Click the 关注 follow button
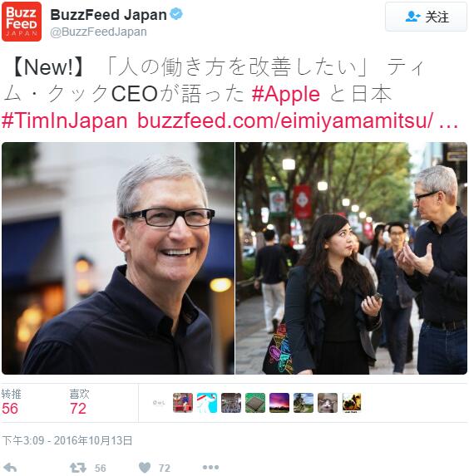The height and width of the screenshot is (476, 469). pyautogui.click(x=426, y=17)
